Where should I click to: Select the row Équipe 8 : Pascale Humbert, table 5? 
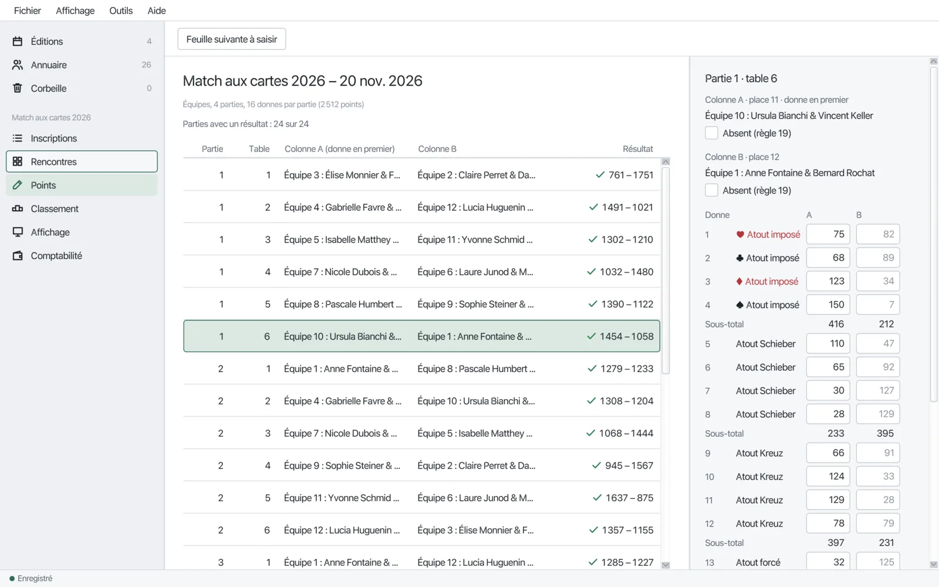tap(421, 304)
